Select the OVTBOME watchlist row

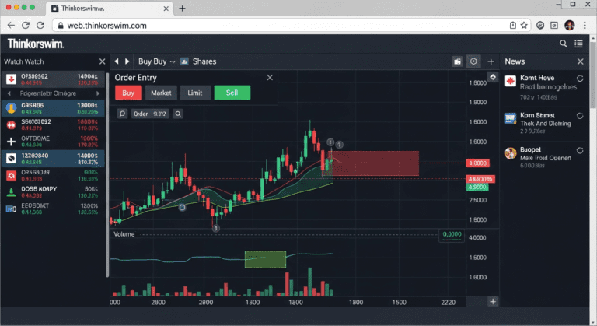[53, 142]
